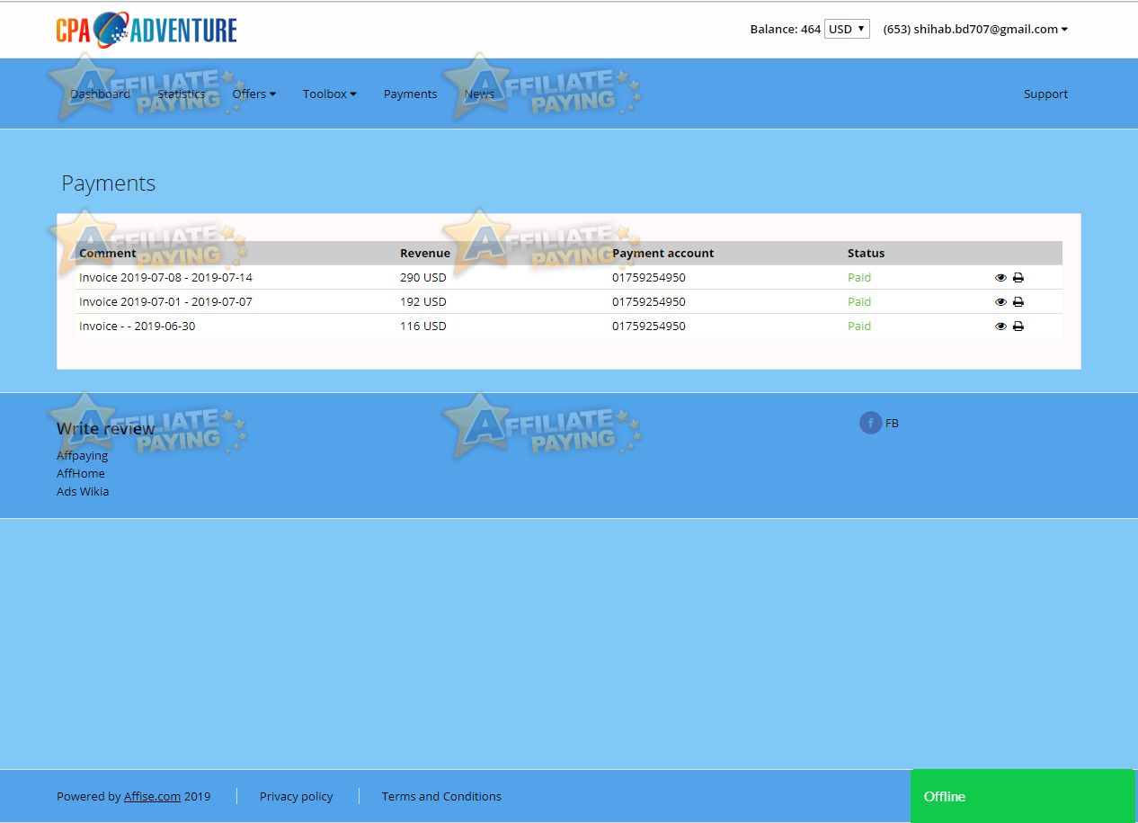Open Terms and Conditions link
1138x823 pixels.
[x=441, y=796]
